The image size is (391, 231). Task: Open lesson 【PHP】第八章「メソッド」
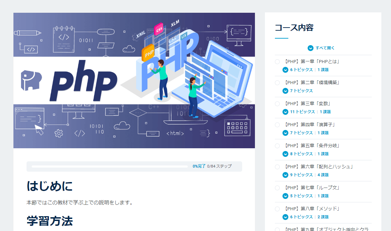point(312,209)
